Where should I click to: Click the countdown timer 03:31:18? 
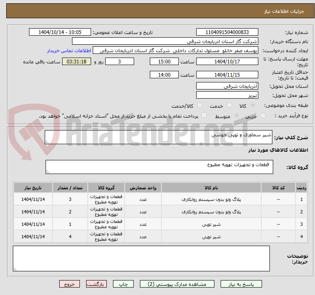77,62
